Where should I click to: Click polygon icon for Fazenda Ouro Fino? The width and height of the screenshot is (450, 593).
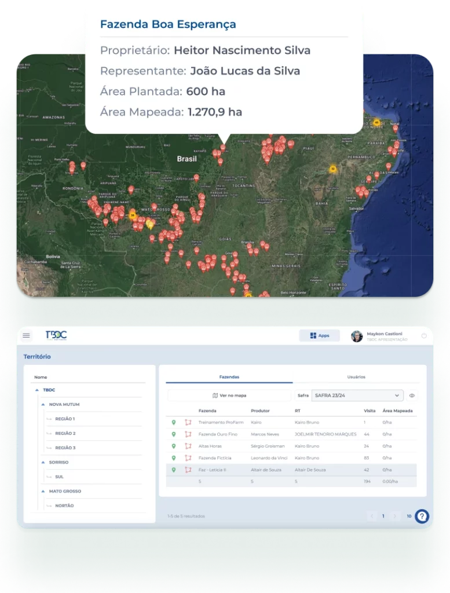click(x=188, y=434)
